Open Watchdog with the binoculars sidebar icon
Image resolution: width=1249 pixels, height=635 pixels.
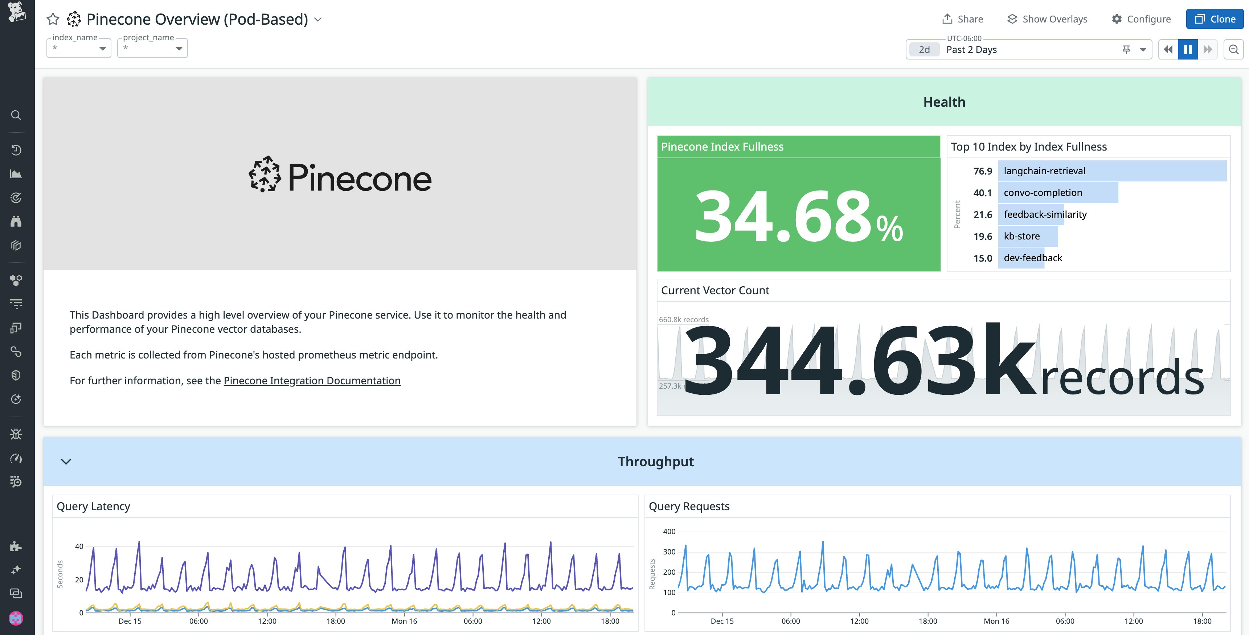[16, 221]
